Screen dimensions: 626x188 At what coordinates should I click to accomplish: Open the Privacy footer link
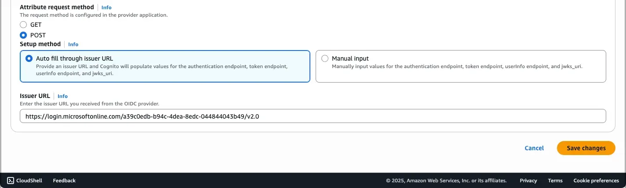(x=528, y=181)
